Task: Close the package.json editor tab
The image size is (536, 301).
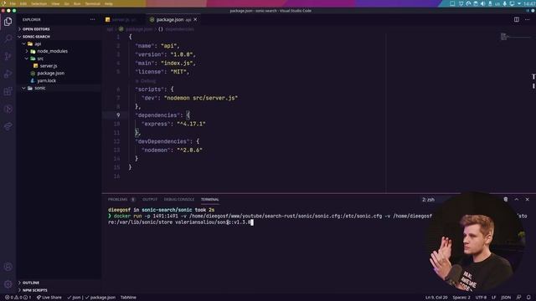Action: click(x=195, y=19)
